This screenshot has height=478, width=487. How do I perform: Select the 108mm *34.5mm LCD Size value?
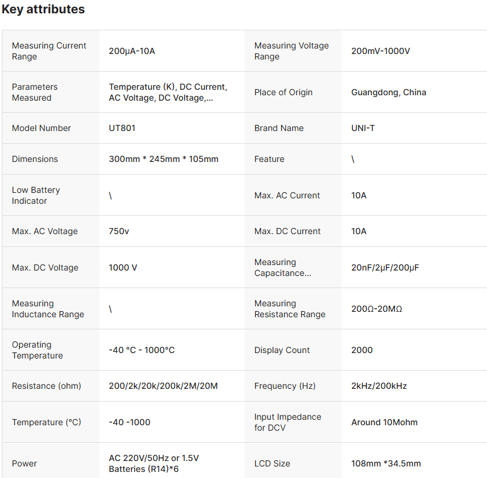tap(386, 463)
